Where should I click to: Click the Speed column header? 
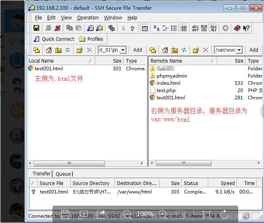click(222, 183)
